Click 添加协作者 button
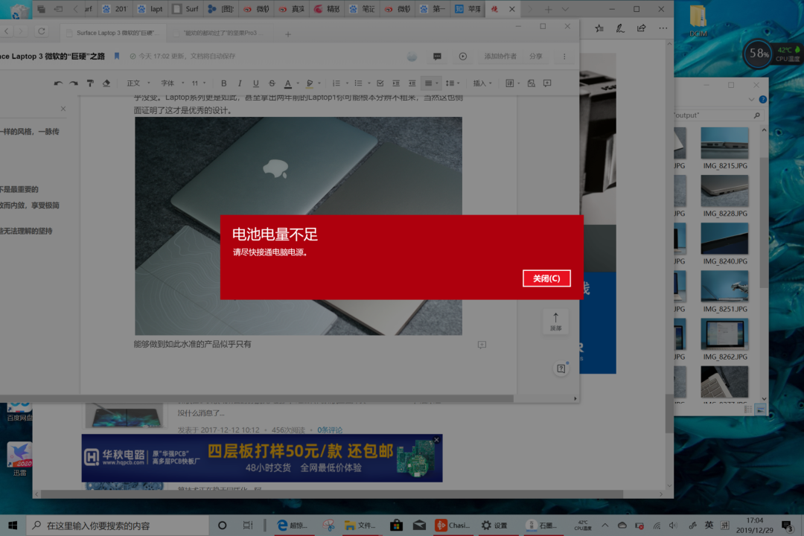 click(500, 57)
